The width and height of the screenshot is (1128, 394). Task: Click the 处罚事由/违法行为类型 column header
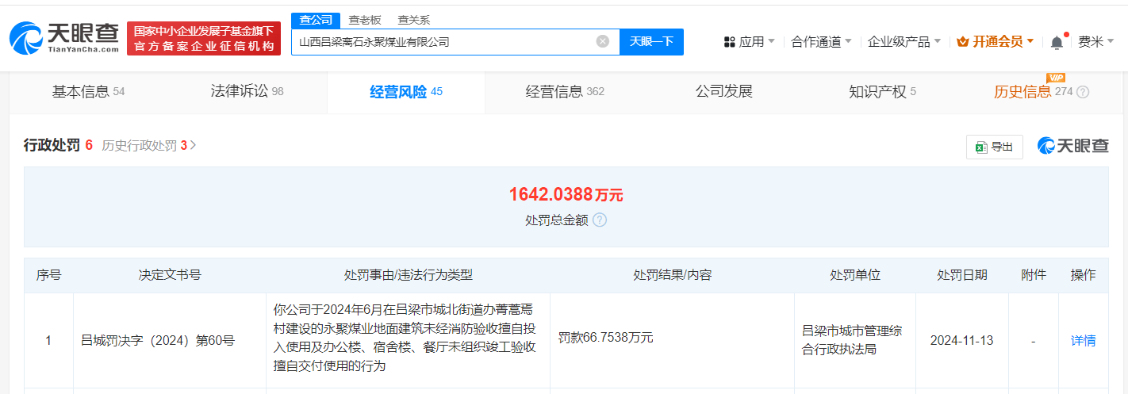[x=408, y=275]
